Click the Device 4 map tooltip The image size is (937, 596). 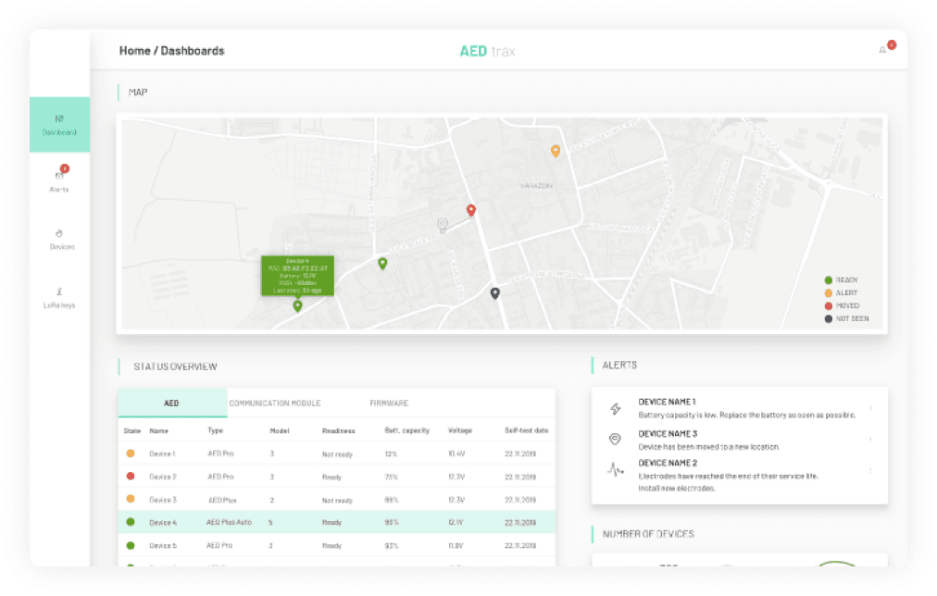click(x=297, y=276)
